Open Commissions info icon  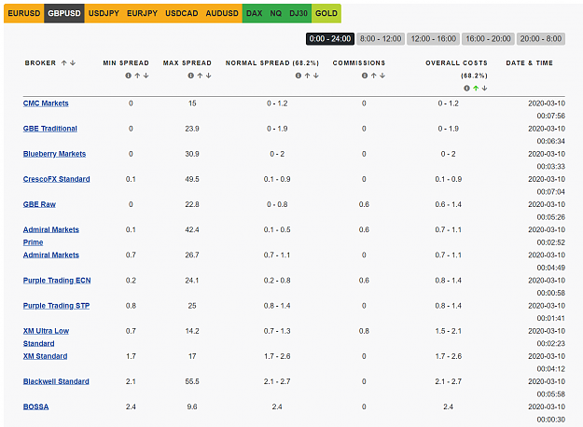pos(365,76)
